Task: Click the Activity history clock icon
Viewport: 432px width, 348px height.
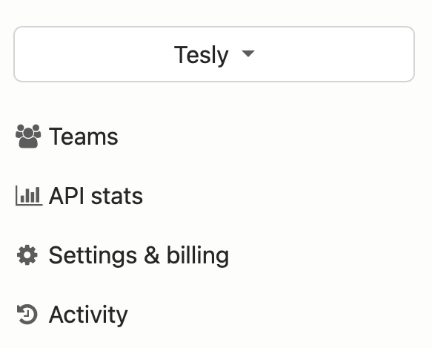Action: pos(27,314)
